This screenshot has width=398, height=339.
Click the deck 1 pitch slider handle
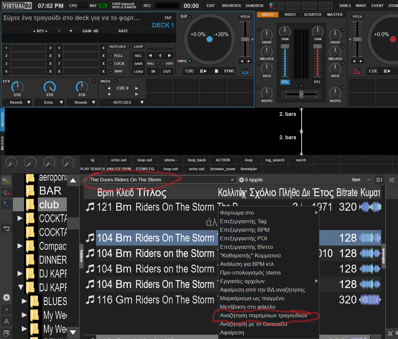245,39
